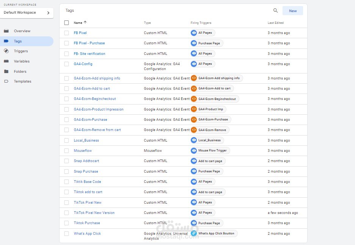Click the Type column header
The height and width of the screenshot is (245, 355).
coord(147,23)
